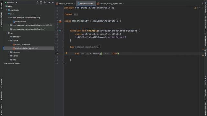Image resolution: width=207 pixels, height=116 pixels.
Task: Click fold marker beside showCustomDialog function
Action: click(x=63, y=47)
